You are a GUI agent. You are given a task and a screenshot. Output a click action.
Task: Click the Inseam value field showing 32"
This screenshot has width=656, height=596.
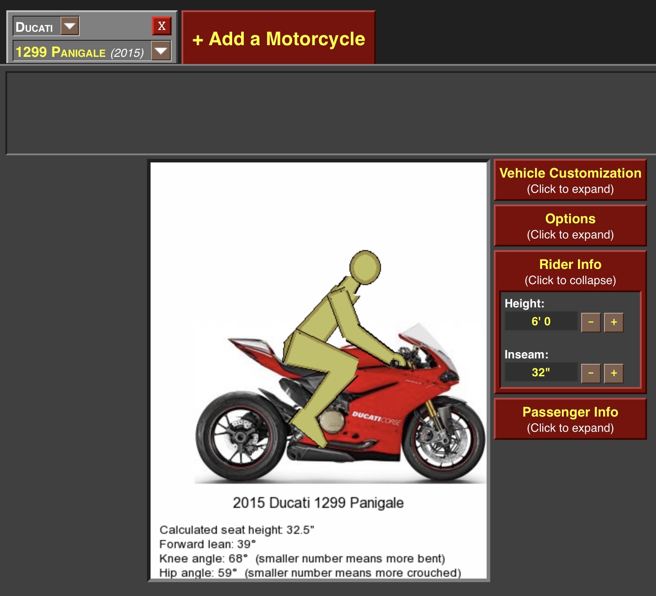[x=541, y=372]
